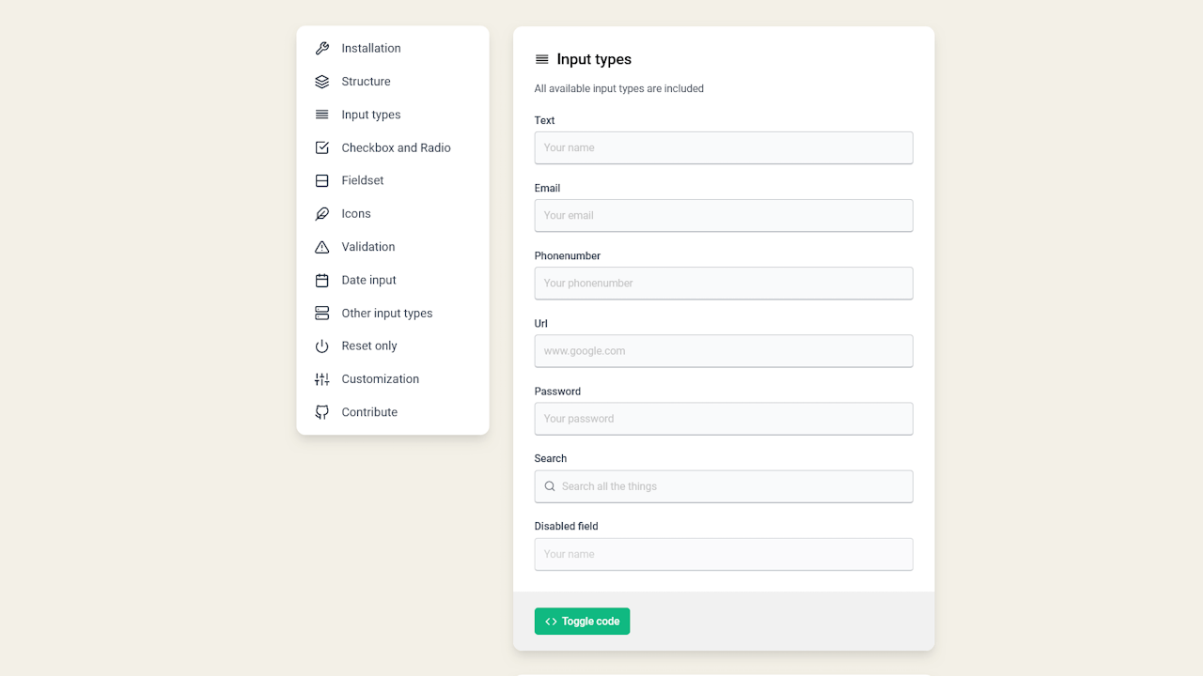The height and width of the screenshot is (676, 1203).
Task: Click the warning triangle icon beside Validation
Action: pos(321,247)
